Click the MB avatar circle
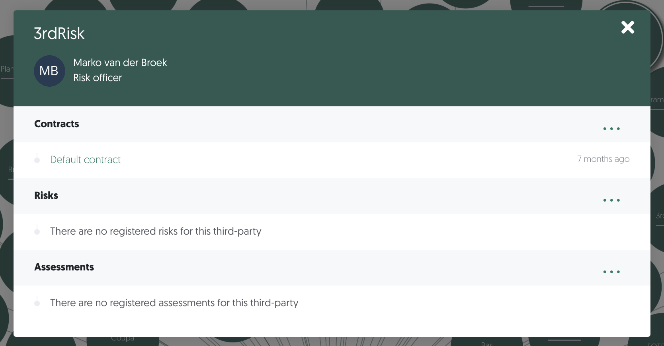 (49, 71)
